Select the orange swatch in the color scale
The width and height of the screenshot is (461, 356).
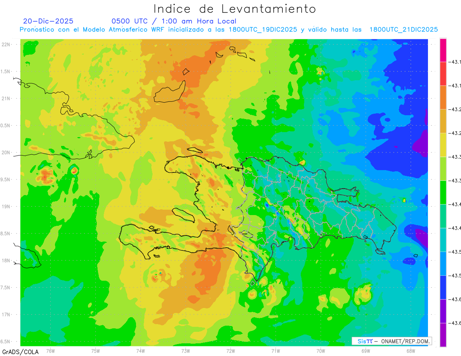[x=443, y=98]
